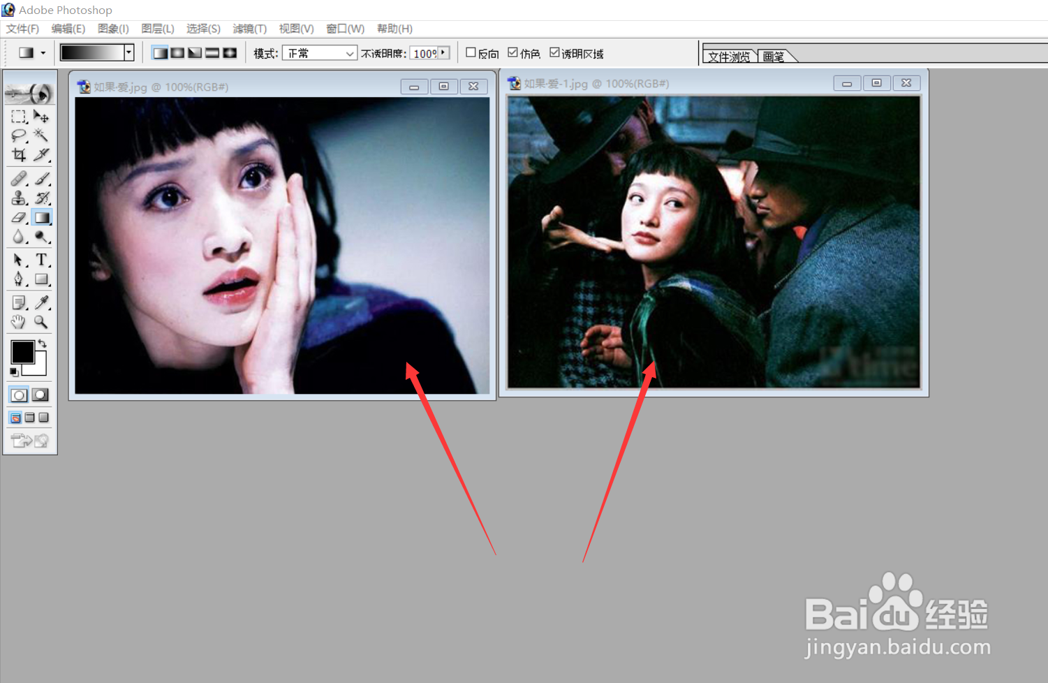Select the Pen tool

19,279
